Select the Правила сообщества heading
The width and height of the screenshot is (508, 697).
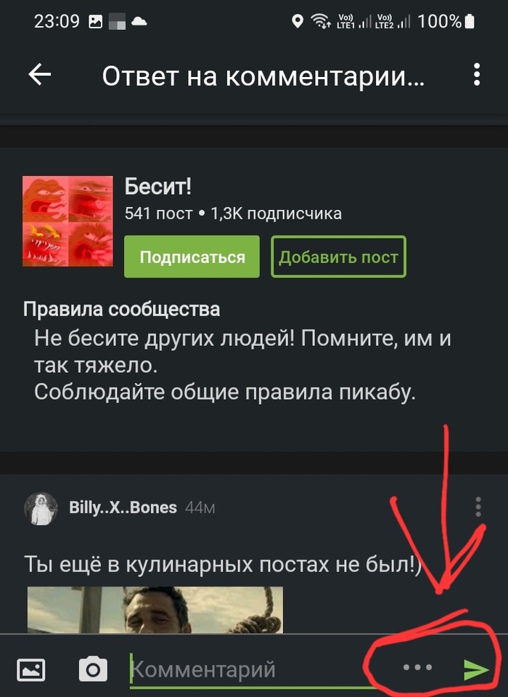pyautogui.click(x=122, y=309)
